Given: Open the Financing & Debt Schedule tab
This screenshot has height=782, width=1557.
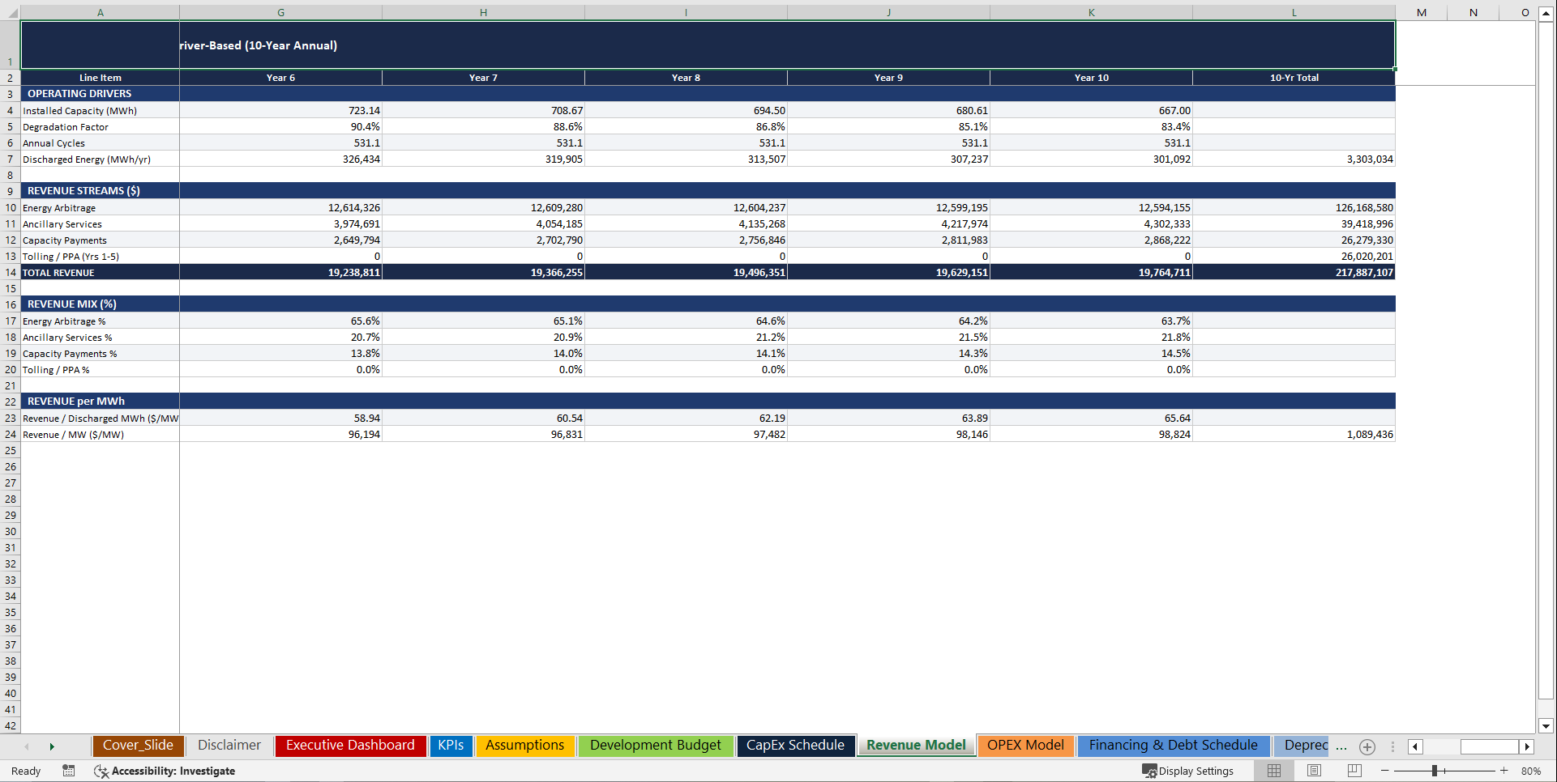Looking at the screenshot, I should 1172,745.
